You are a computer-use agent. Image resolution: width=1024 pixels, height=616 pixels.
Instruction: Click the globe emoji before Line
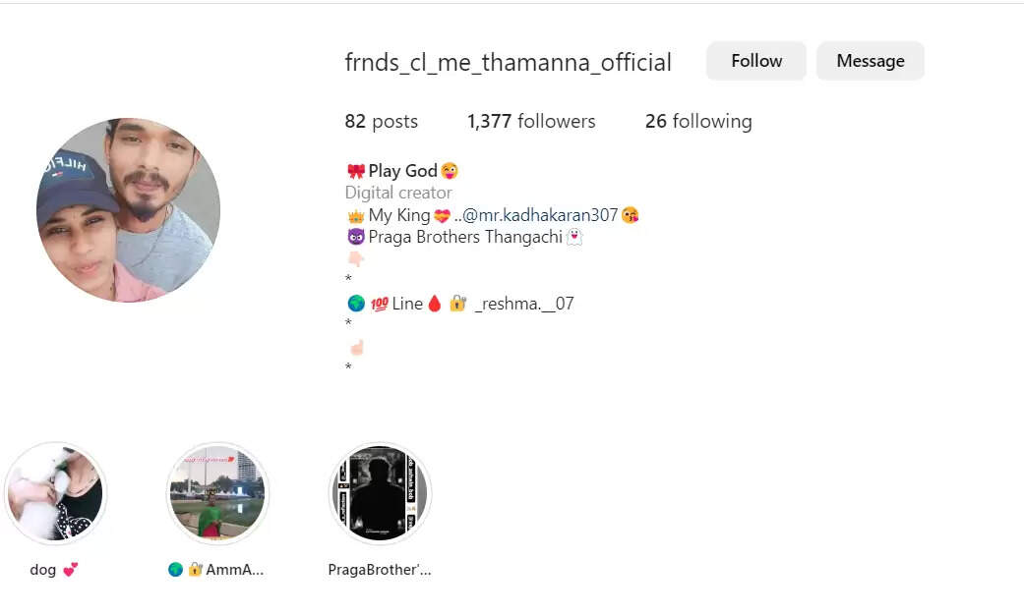356,304
